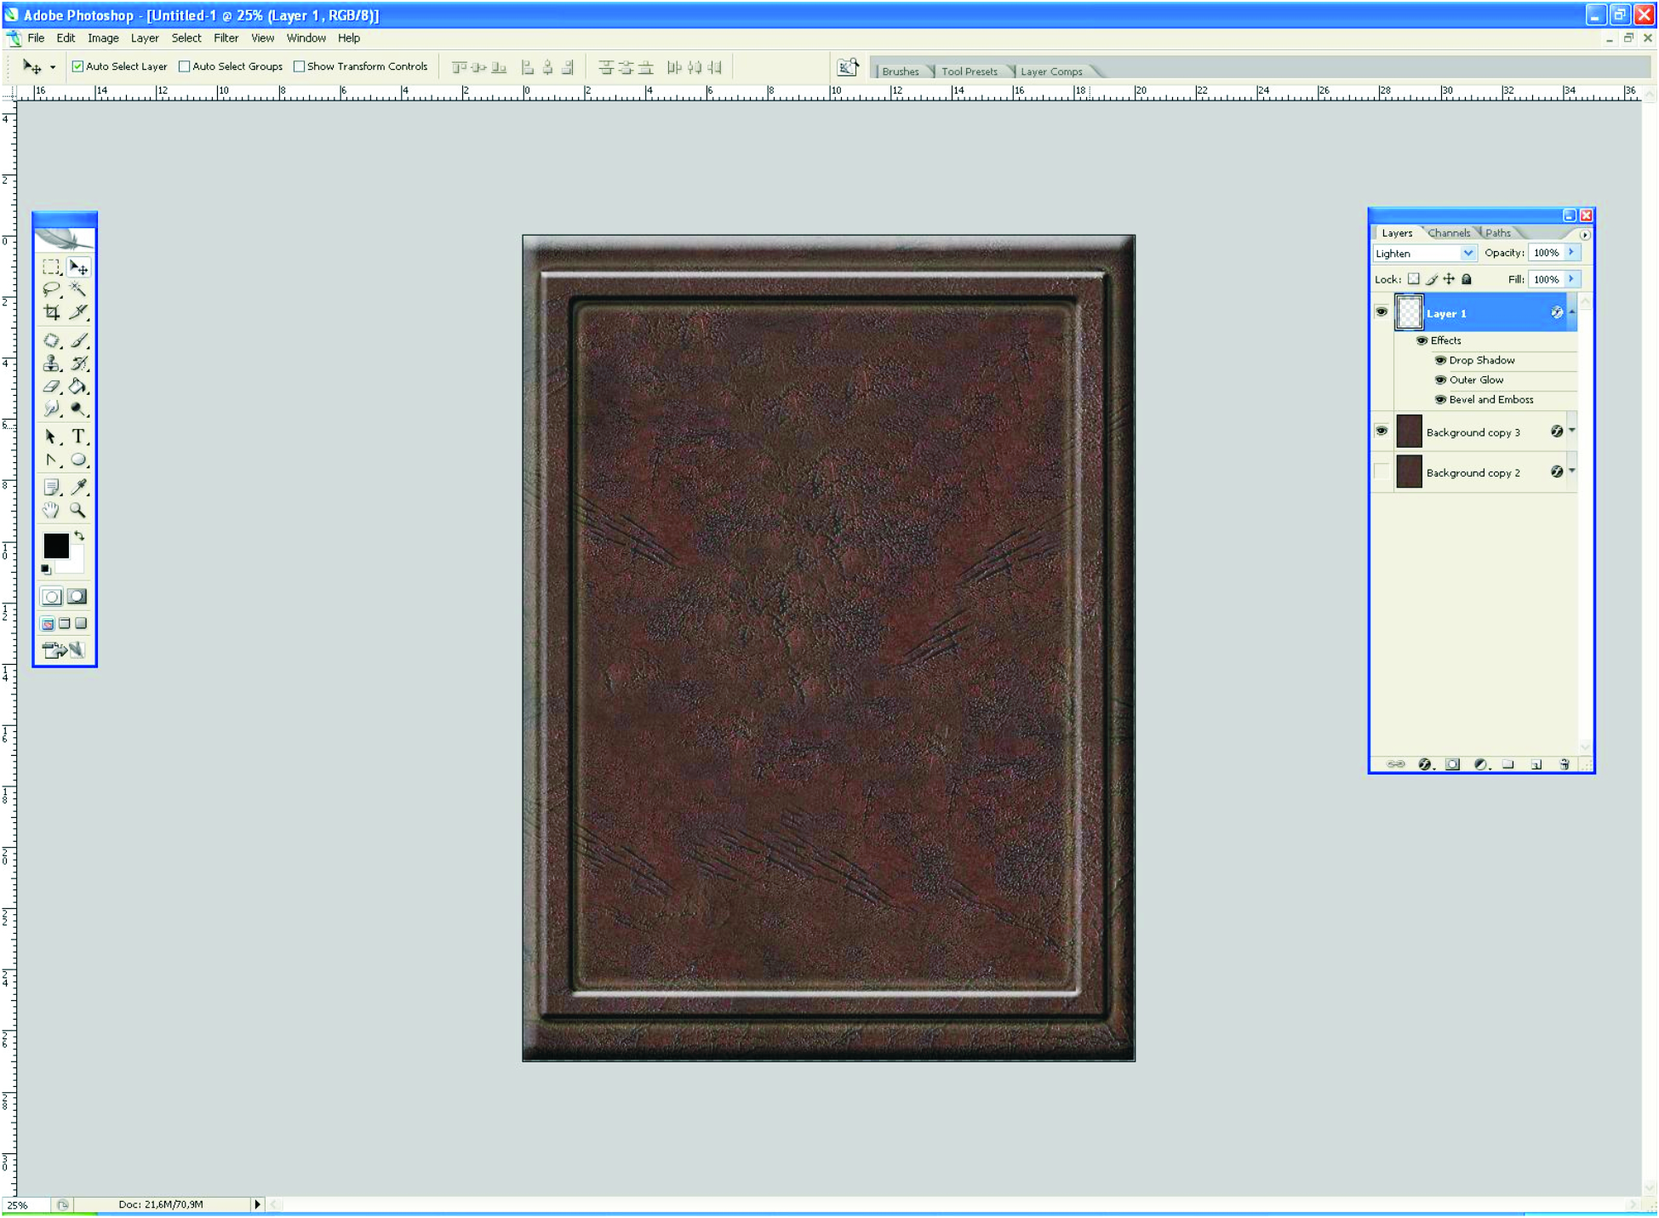
Task: Open the Brushes palette tab
Action: point(900,71)
